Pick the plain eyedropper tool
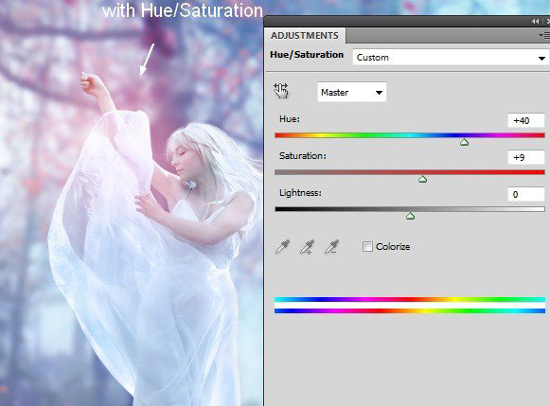The height and width of the screenshot is (406, 550). pos(282,247)
